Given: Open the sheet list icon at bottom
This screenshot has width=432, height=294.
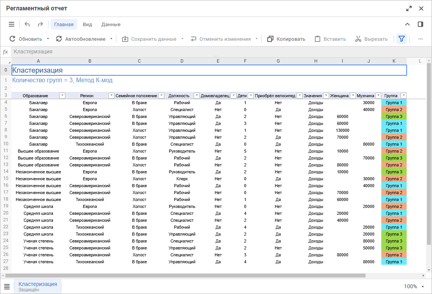Looking at the screenshot, I should pyautogui.click(x=7, y=287).
